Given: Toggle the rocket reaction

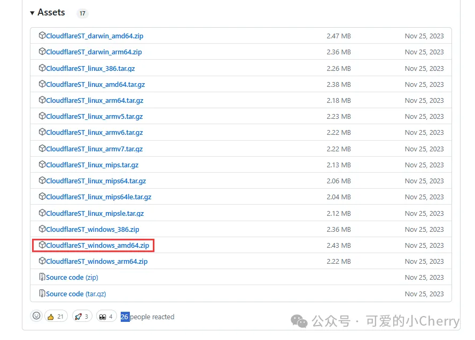Looking at the screenshot, I should click(82, 317).
